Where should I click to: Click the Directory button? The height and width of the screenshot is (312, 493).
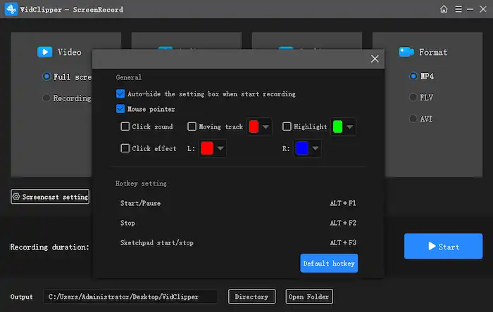pyautogui.click(x=251, y=297)
